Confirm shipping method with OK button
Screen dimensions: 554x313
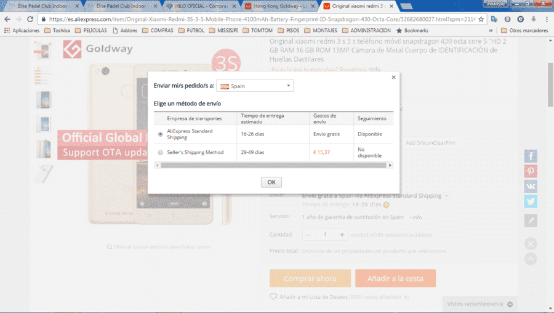pyautogui.click(x=271, y=182)
